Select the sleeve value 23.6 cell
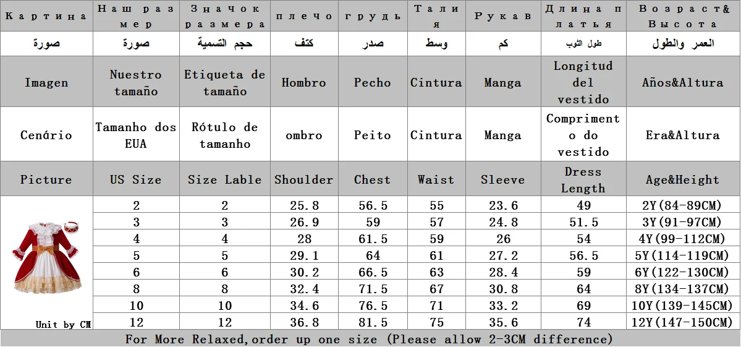Screen dimensions: 741x347 click(x=503, y=205)
